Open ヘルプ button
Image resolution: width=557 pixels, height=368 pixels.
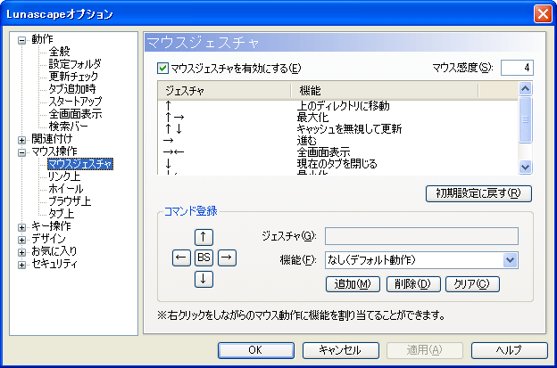[510, 350]
